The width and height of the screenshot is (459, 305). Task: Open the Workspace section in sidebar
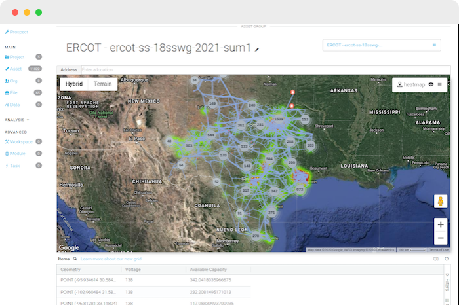[18, 141]
